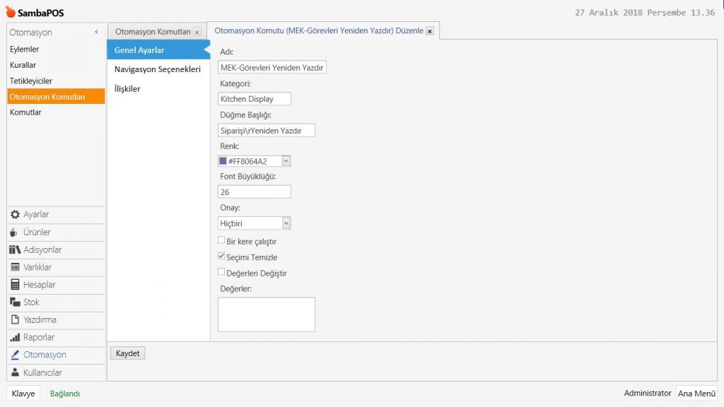Click the Adisyonlar books icon
Viewport: 724px width, 407px height.
pos(15,250)
